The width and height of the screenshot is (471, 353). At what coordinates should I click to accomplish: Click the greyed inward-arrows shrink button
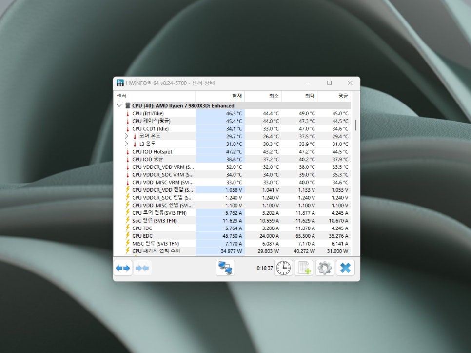142,268
